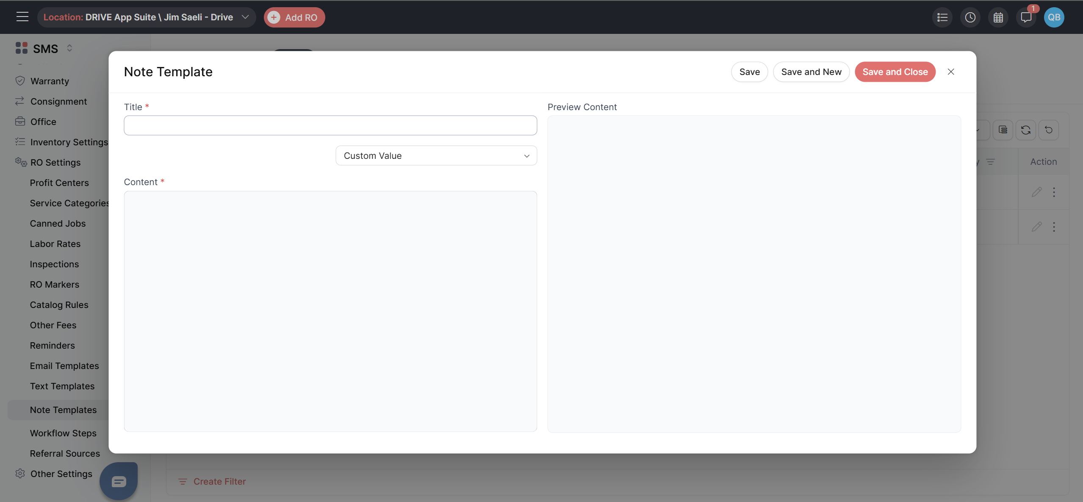Image resolution: width=1083 pixels, height=502 pixels.
Task: Click the Save and Close button
Action: click(x=895, y=72)
